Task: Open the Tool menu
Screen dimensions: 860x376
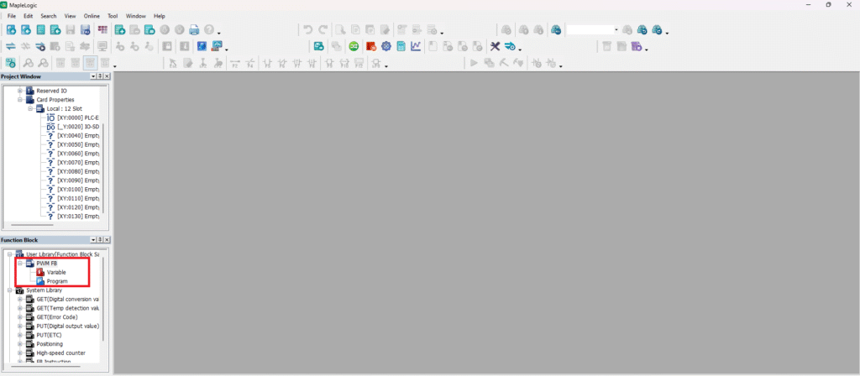Action: 113,16
